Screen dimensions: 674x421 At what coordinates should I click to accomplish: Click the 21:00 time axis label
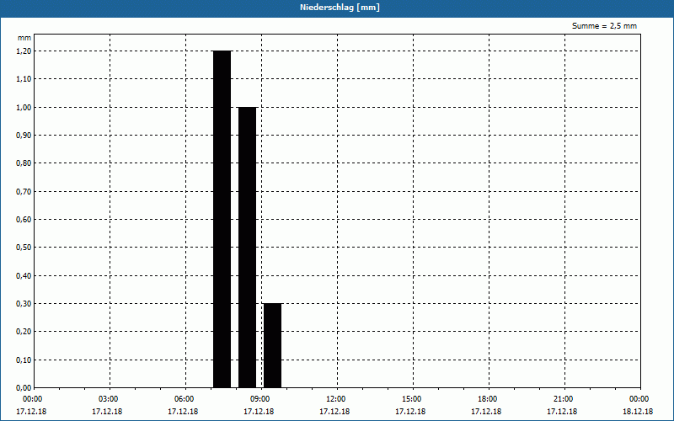(564, 399)
